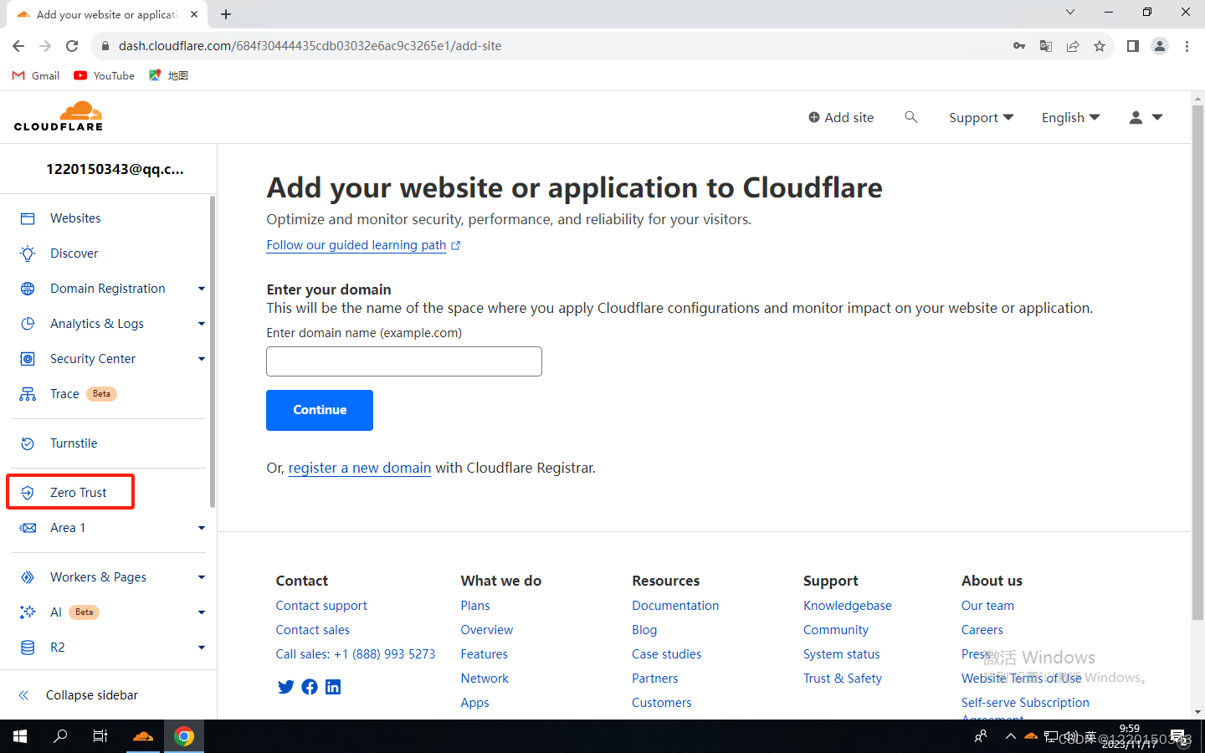Click the Analytics & Logs clock icon
The image size is (1205, 753).
(x=28, y=324)
